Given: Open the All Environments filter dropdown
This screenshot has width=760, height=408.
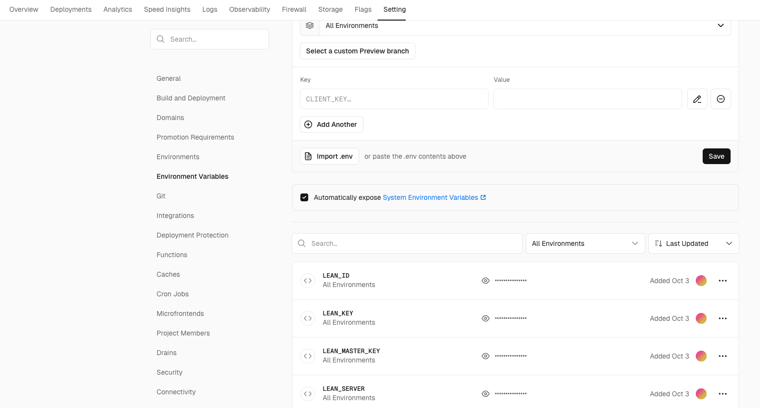Looking at the screenshot, I should (x=585, y=243).
